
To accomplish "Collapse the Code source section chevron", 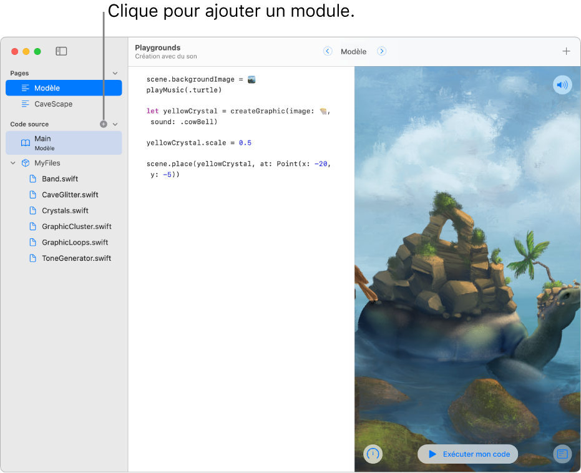I will click(115, 124).
